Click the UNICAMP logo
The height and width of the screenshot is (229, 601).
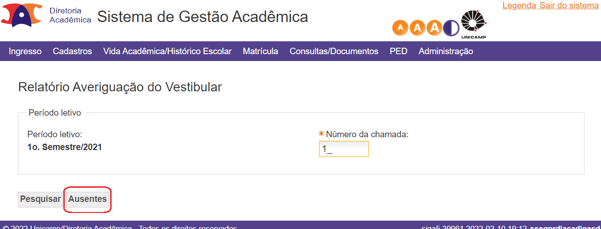[474, 25]
